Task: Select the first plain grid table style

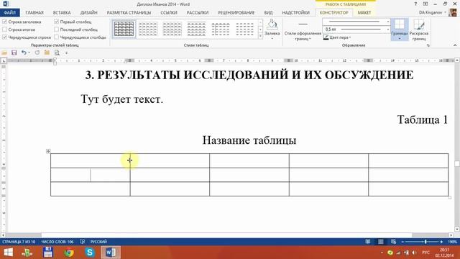Action: pyautogui.click(x=124, y=29)
